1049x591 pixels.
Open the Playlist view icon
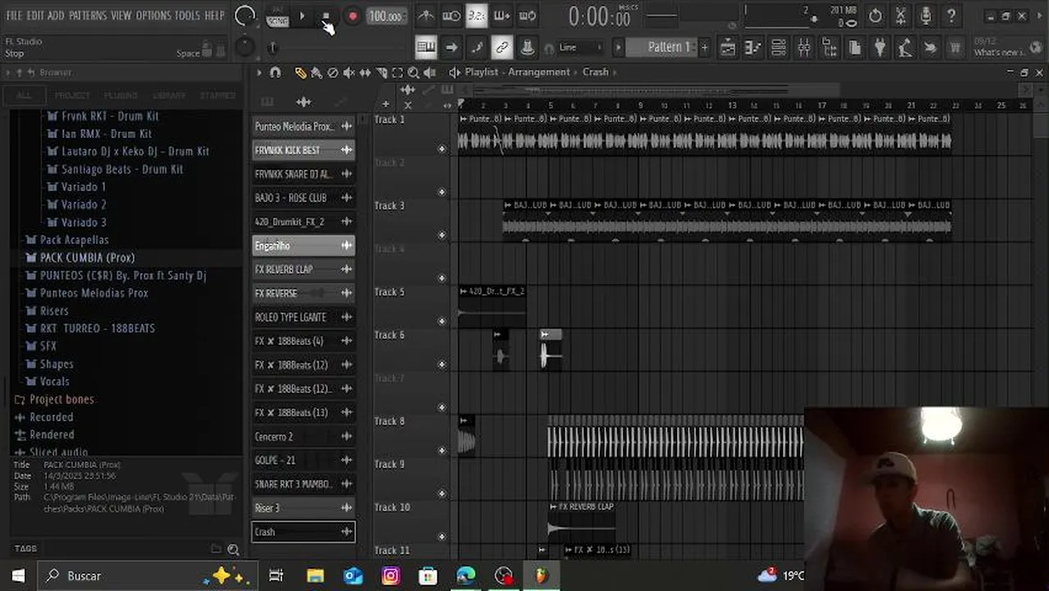coord(728,47)
